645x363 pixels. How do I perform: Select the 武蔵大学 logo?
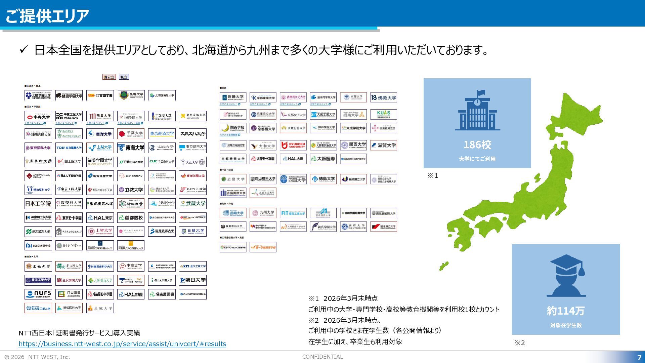pyautogui.click(x=193, y=204)
